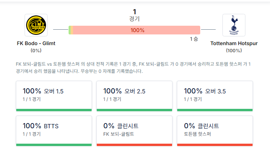The height and width of the screenshot is (150, 270).
Task: Click the yellow draw segment of the bar
Action: (72, 30)
